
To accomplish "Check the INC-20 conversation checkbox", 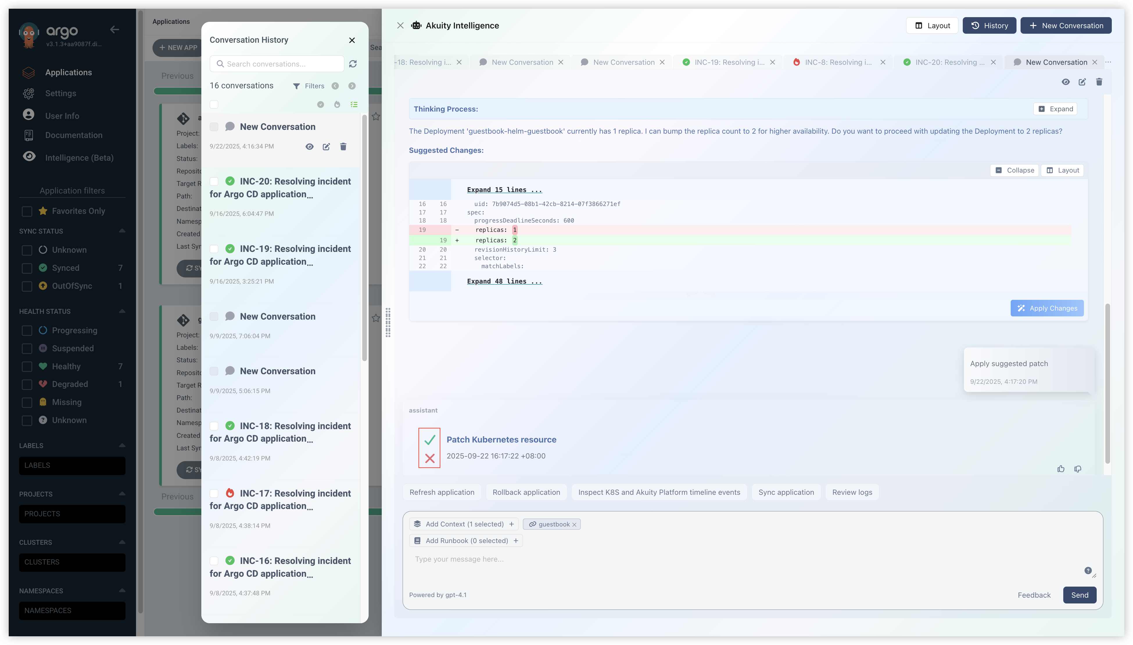I will pyautogui.click(x=214, y=181).
